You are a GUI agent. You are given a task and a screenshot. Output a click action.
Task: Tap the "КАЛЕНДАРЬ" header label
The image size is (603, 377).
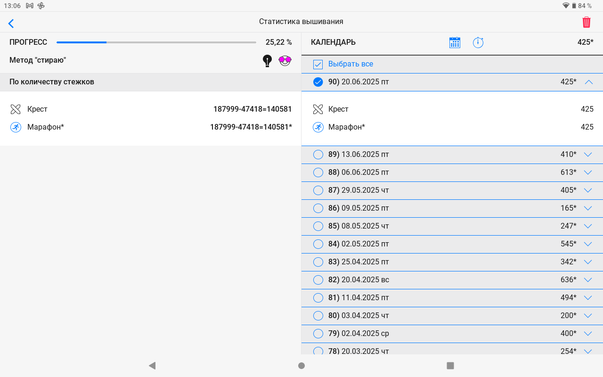333,42
